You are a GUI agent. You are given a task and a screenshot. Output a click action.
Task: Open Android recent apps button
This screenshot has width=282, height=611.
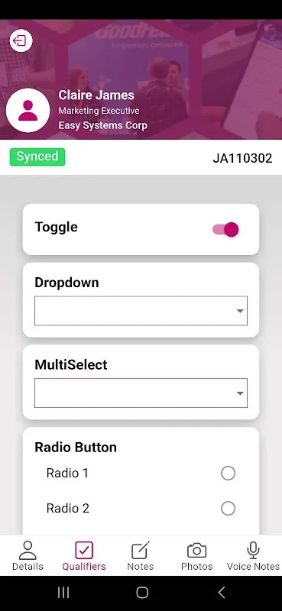point(63,593)
